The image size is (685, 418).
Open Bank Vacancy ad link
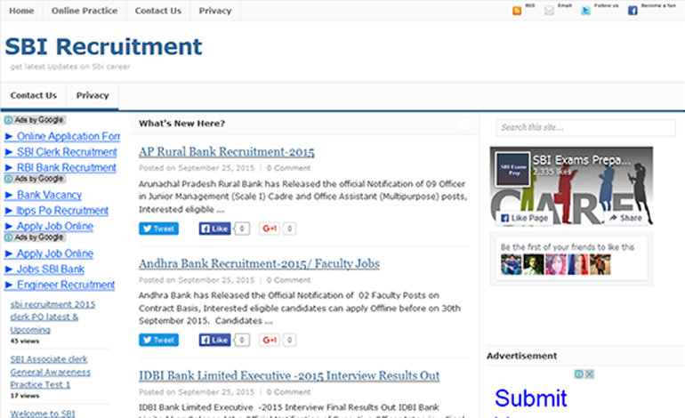pyautogui.click(x=44, y=195)
